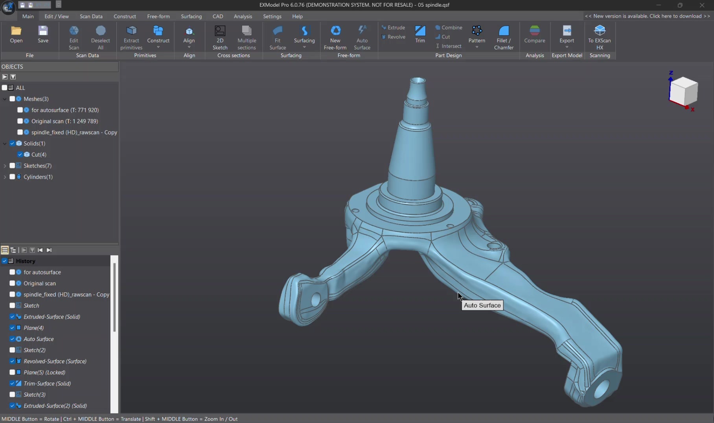The image size is (714, 423).
Task: Select the 2D Sketch tool
Action: [220, 31]
